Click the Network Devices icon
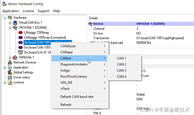The image size is (194, 115). click(x=10, y=62)
